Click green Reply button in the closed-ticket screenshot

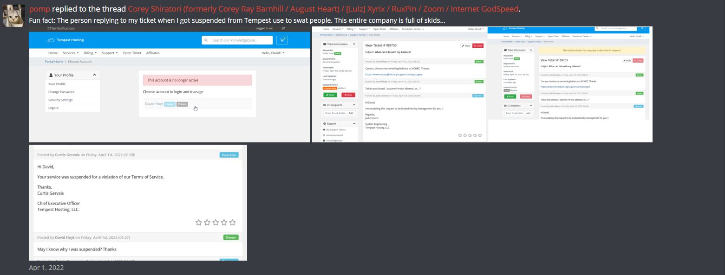click(511, 96)
